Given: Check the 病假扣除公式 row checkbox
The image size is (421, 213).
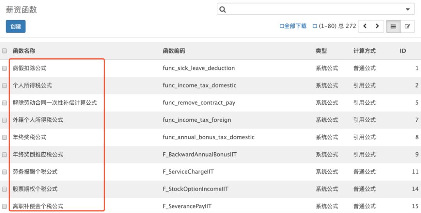Looking at the screenshot, I should pyautogui.click(x=5, y=68).
